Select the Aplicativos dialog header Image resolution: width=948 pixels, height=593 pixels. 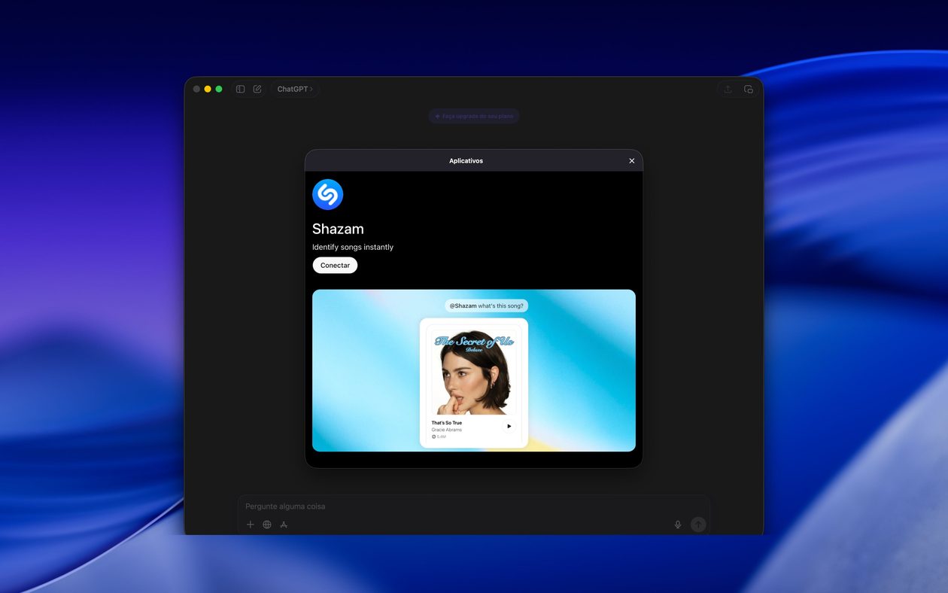(x=466, y=160)
